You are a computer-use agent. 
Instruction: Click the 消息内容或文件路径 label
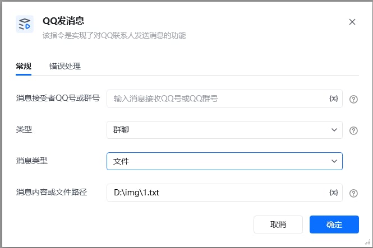(x=52, y=192)
